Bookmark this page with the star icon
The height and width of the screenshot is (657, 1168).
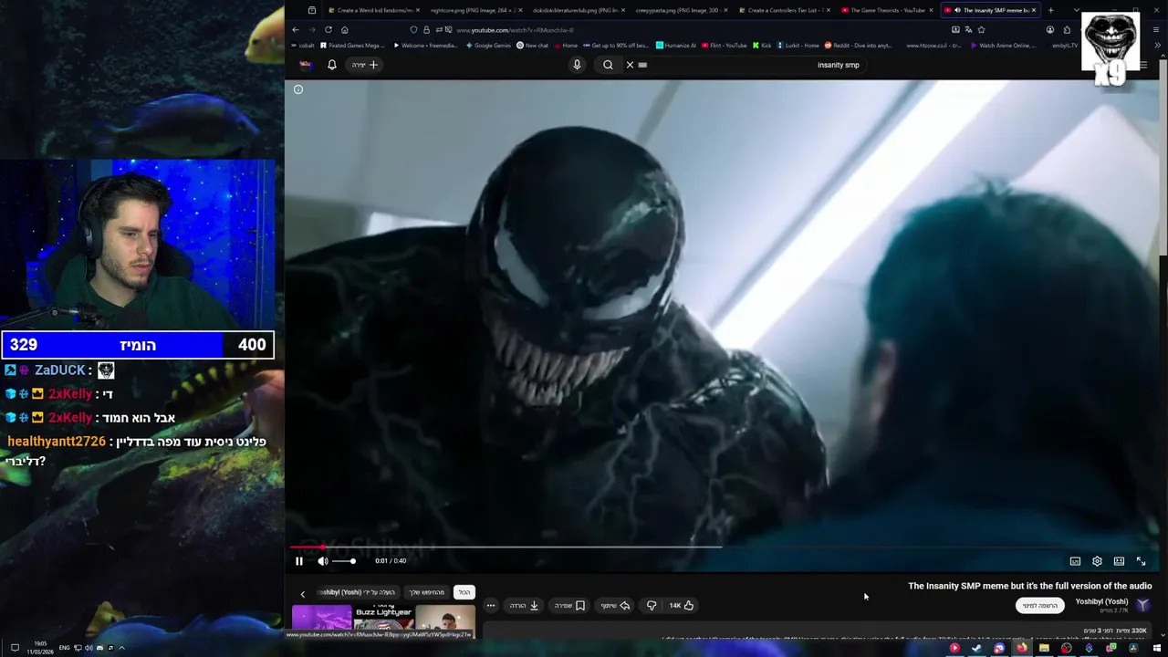pyautogui.click(x=981, y=30)
